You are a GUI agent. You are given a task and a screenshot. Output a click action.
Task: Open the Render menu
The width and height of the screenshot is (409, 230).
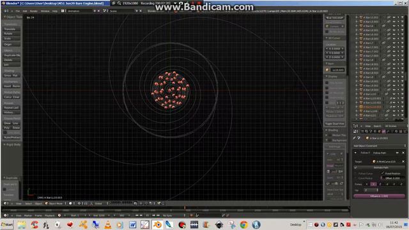coord(34,11)
